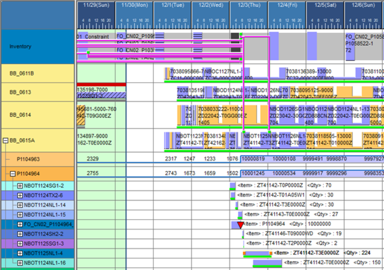Expand the NBOT1124NL1-15 order
The width and height of the screenshot is (384, 270).
[20, 215]
